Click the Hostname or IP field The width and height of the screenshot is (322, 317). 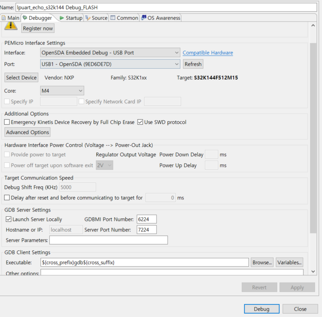pos(66,230)
